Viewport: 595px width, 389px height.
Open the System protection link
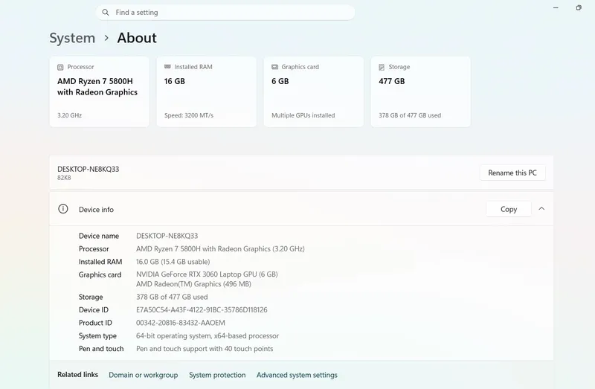click(x=217, y=375)
